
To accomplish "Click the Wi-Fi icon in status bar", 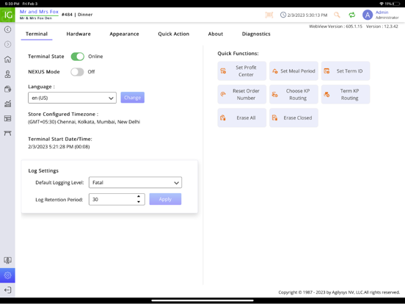I will (x=382, y=4).
